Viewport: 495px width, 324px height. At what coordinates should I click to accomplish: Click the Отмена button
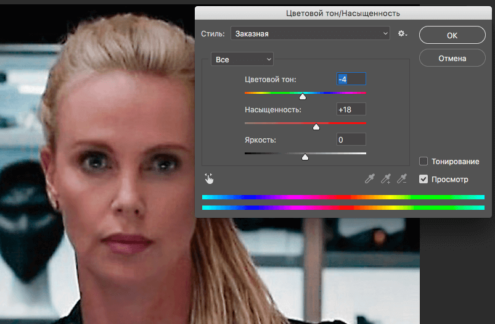tap(452, 59)
